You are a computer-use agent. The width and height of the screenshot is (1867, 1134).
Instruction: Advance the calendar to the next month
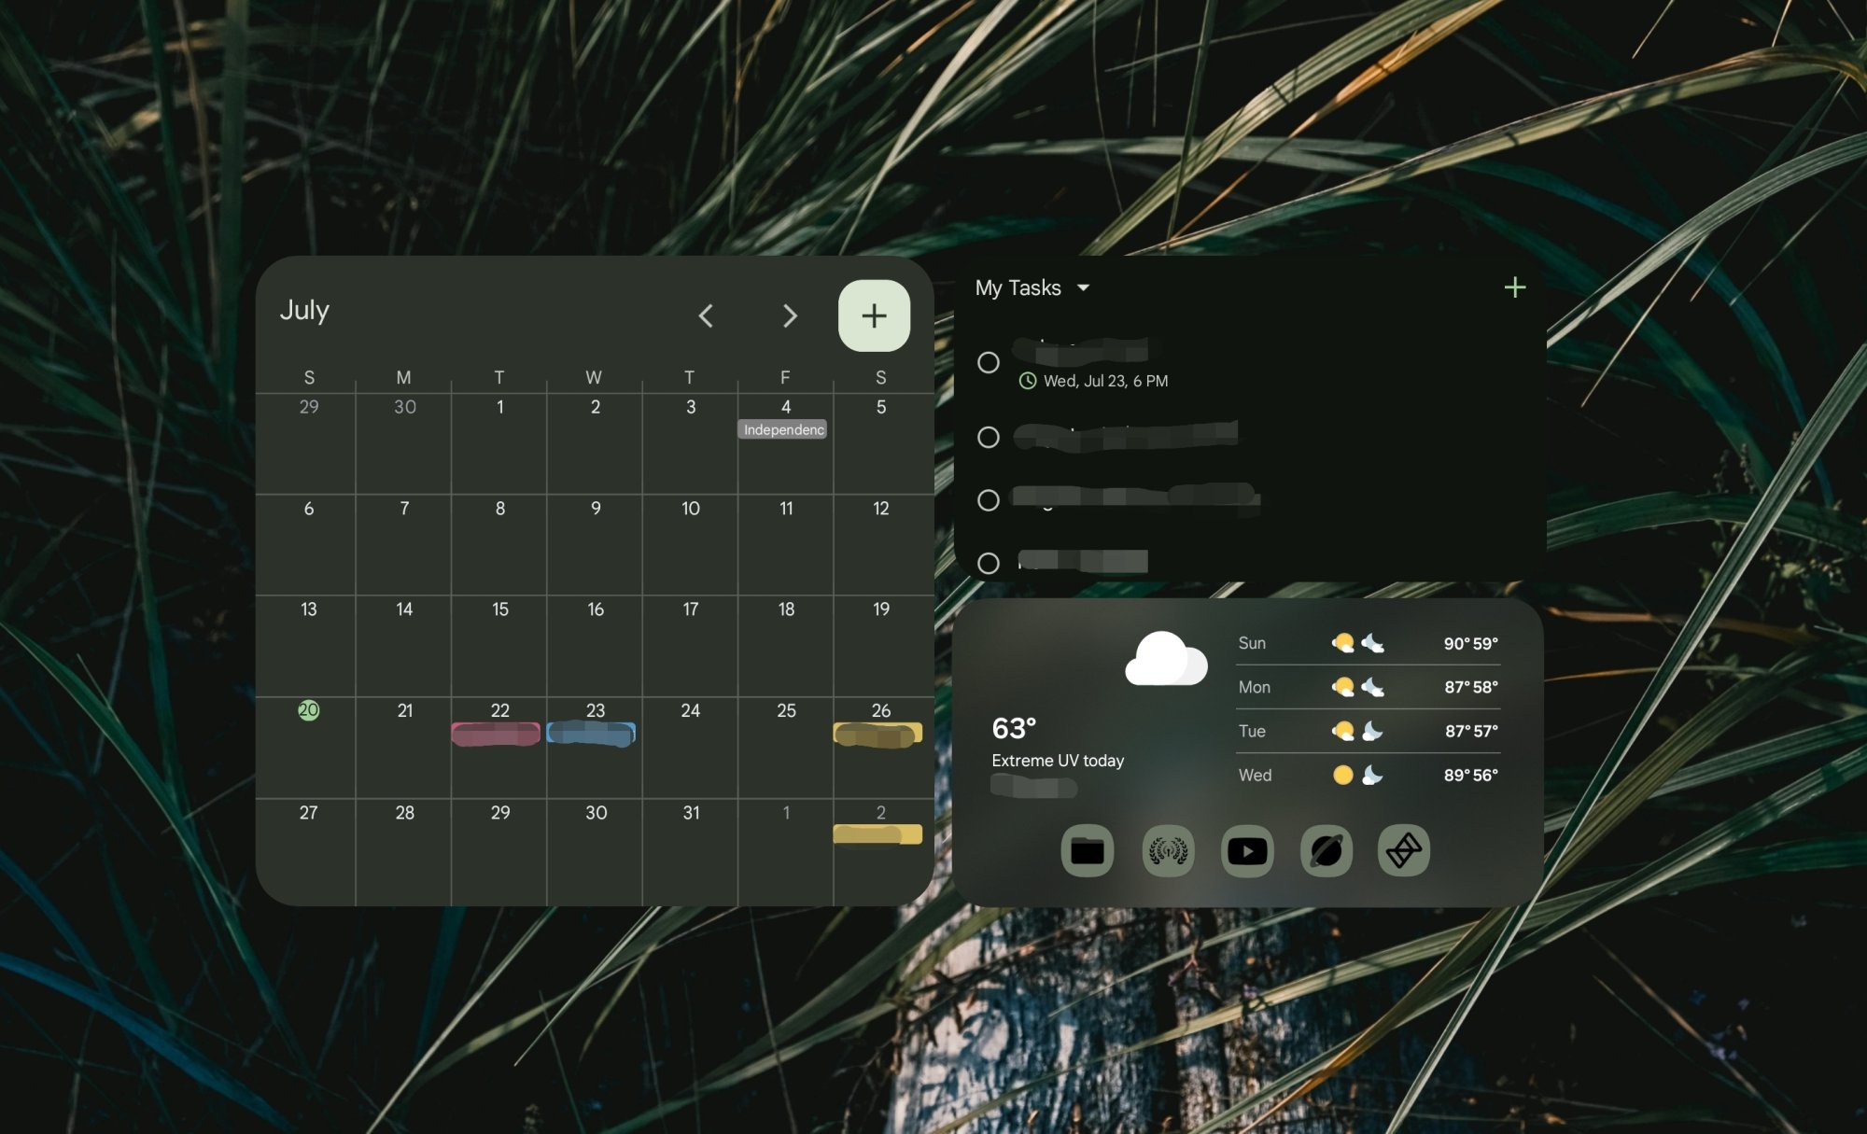pyautogui.click(x=790, y=317)
